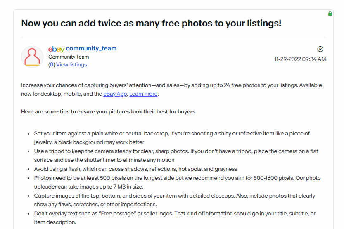The height and width of the screenshot is (229, 344).
Task: Click the eBay logo beside the username
Action: point(56,49)
